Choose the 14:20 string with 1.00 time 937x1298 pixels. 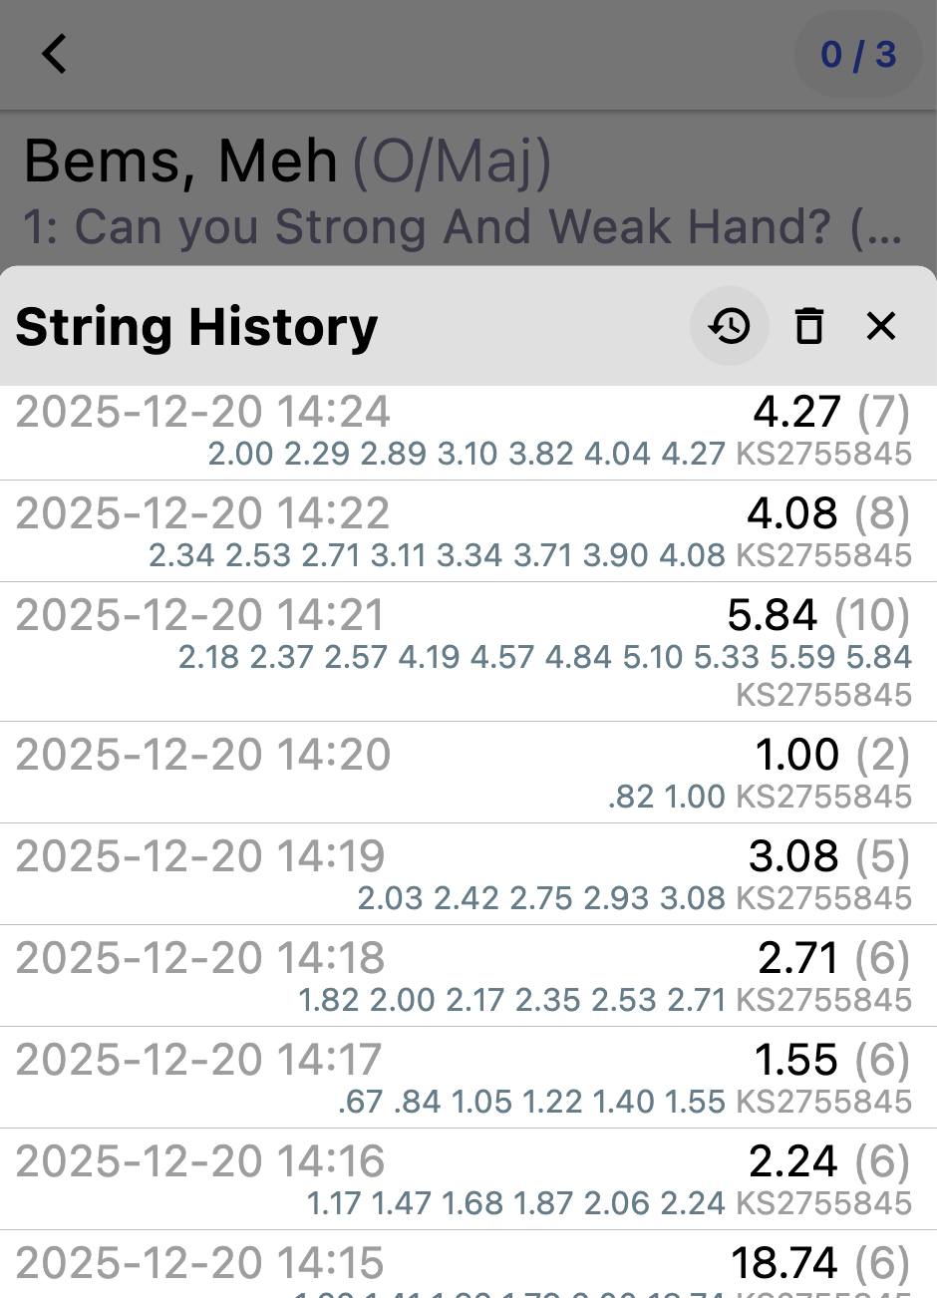click(x=468, y=773)
